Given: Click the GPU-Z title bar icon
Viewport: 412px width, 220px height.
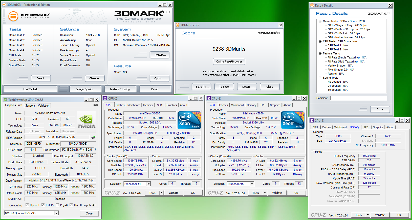Looking at the screenshot, I should pyautogui.click(x=5, y=100).
